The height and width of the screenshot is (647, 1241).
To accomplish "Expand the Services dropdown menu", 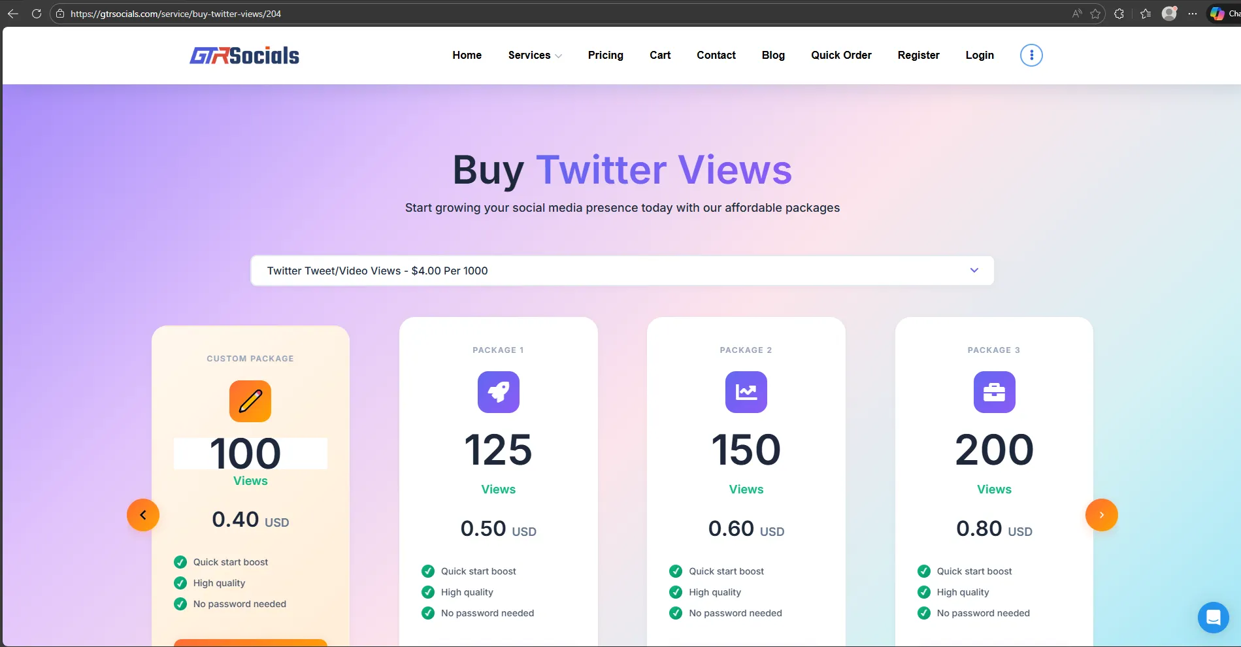I will [535, 55].
